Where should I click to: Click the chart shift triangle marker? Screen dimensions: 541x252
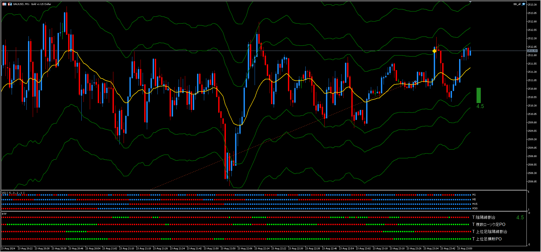(470, 2)
